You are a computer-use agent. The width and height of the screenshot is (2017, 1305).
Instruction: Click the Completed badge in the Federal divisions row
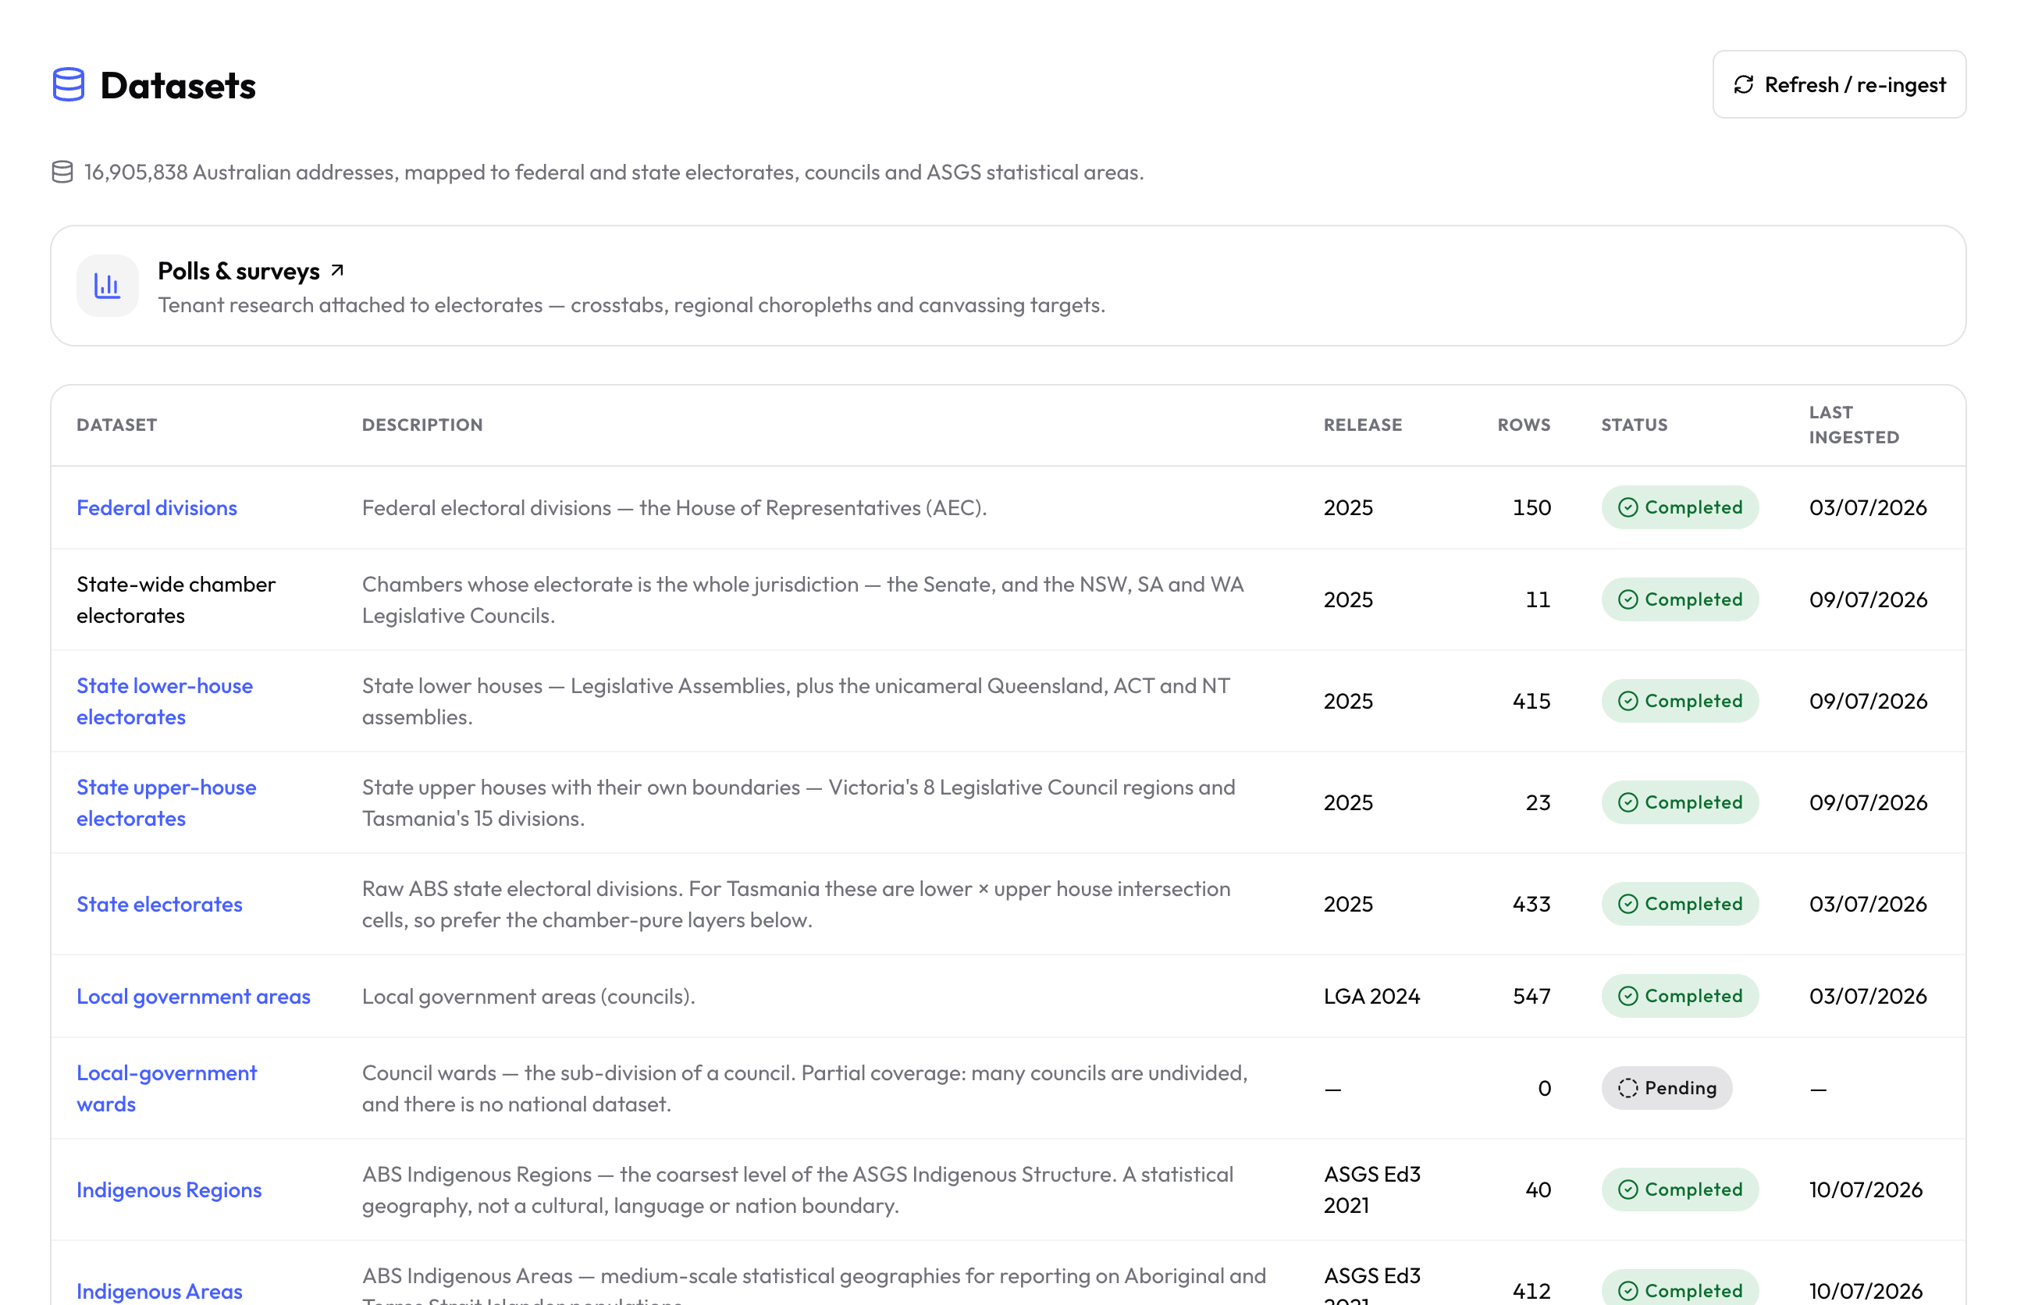pyautogui.click(x=1680, y=507)
